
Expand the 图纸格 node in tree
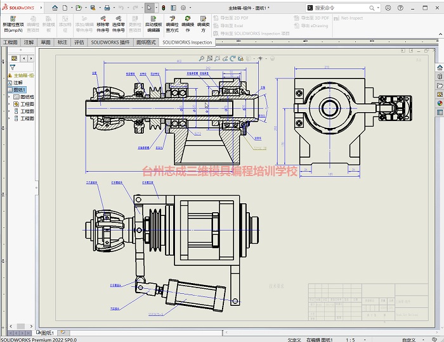point(10,97)
